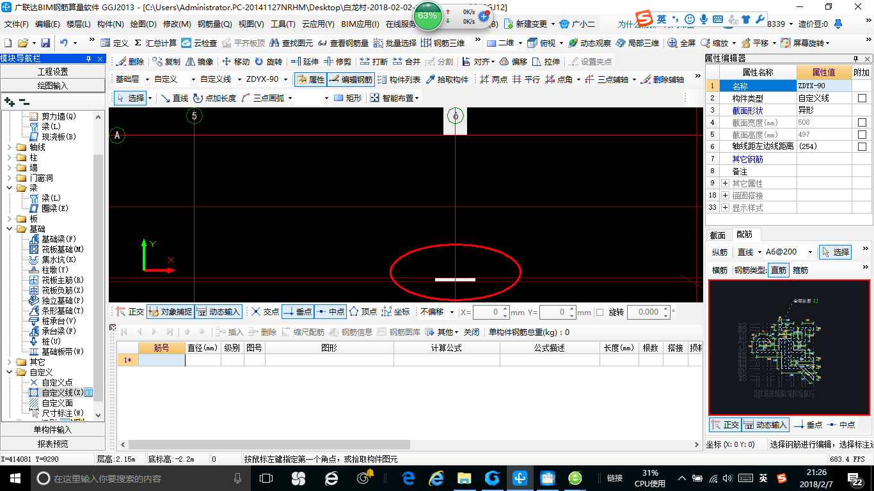This screenshot has width=874, height=491.
Task: Expand 显示样式 property group
Action: click(726, 208)
